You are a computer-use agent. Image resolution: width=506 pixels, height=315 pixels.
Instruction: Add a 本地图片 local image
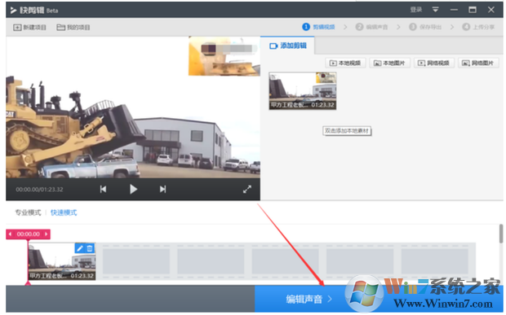pyautogui.click(x=389, y=63)
